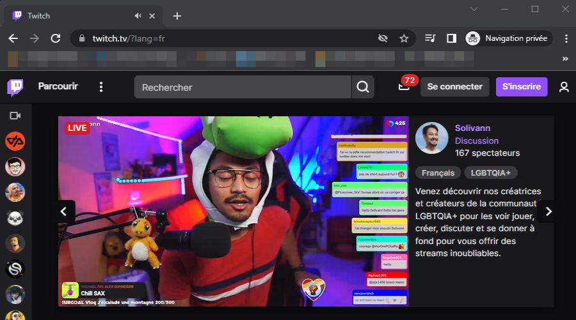The image size is (576, 320).
Task: Click the 167 spectateurs viewer count
Action: pos(487,153)
